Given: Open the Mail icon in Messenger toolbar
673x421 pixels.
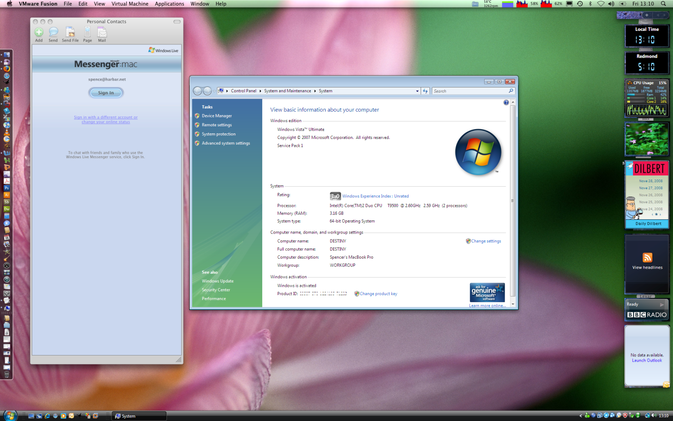Looking at the screenshot, I should tap(102, 32).
